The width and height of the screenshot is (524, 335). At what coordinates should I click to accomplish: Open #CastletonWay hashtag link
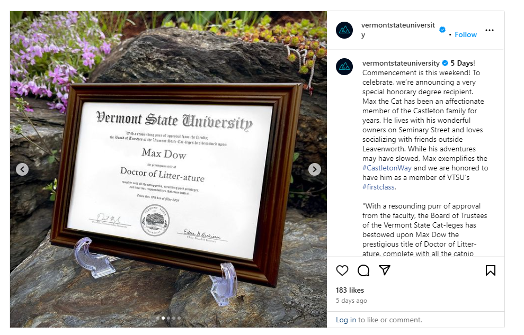point(387,168)
